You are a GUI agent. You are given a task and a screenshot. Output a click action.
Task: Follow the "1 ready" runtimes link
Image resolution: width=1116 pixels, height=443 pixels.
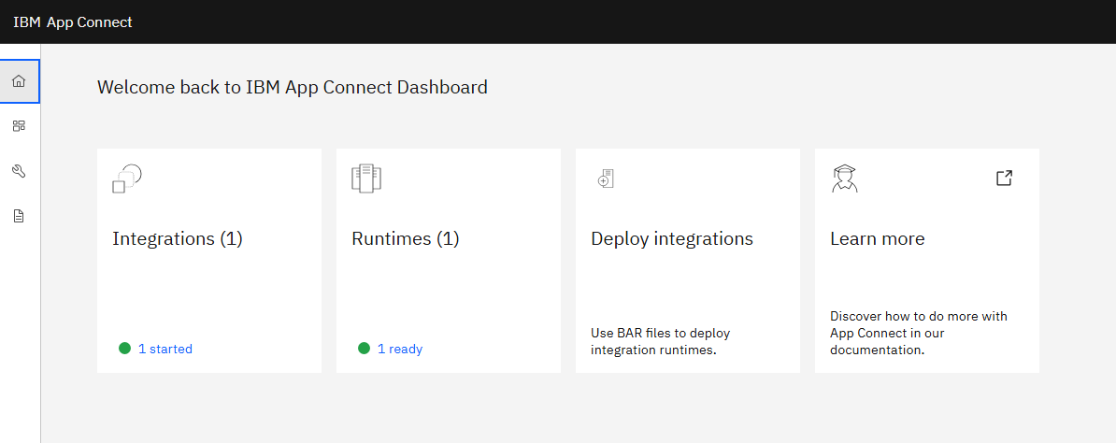400,349
